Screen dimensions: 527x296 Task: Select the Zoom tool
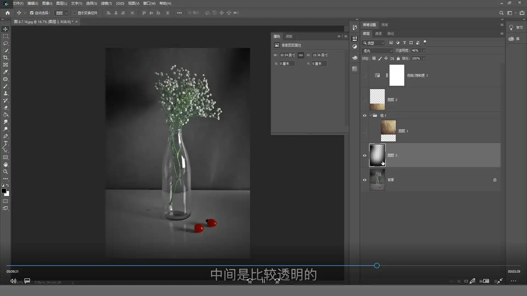point(5,172)
